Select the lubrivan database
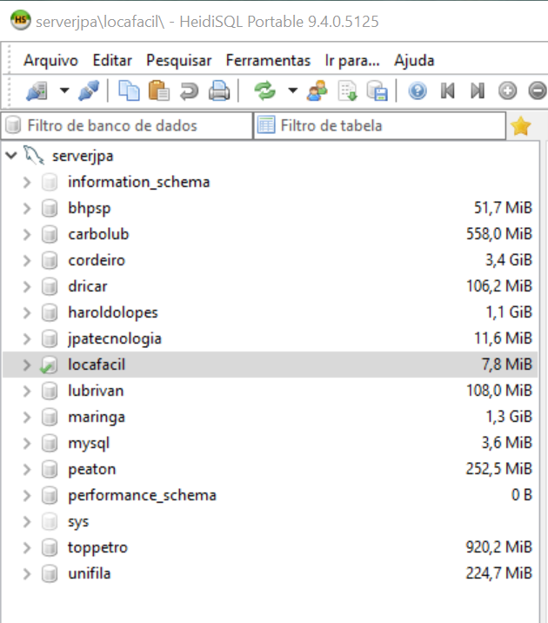This screenshot has width=548, height=623. click(96, 391)
